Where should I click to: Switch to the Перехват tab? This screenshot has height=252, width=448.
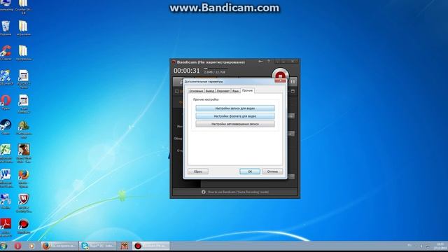coord(223,91)
